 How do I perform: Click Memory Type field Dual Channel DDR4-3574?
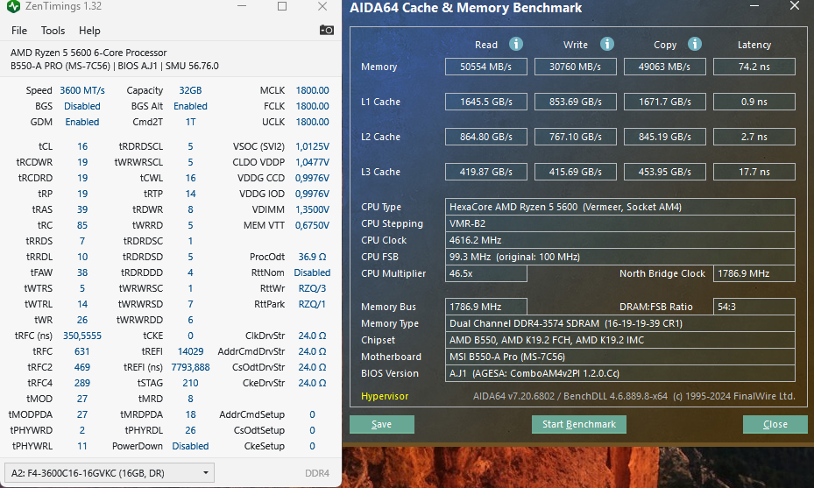(619, 323)
